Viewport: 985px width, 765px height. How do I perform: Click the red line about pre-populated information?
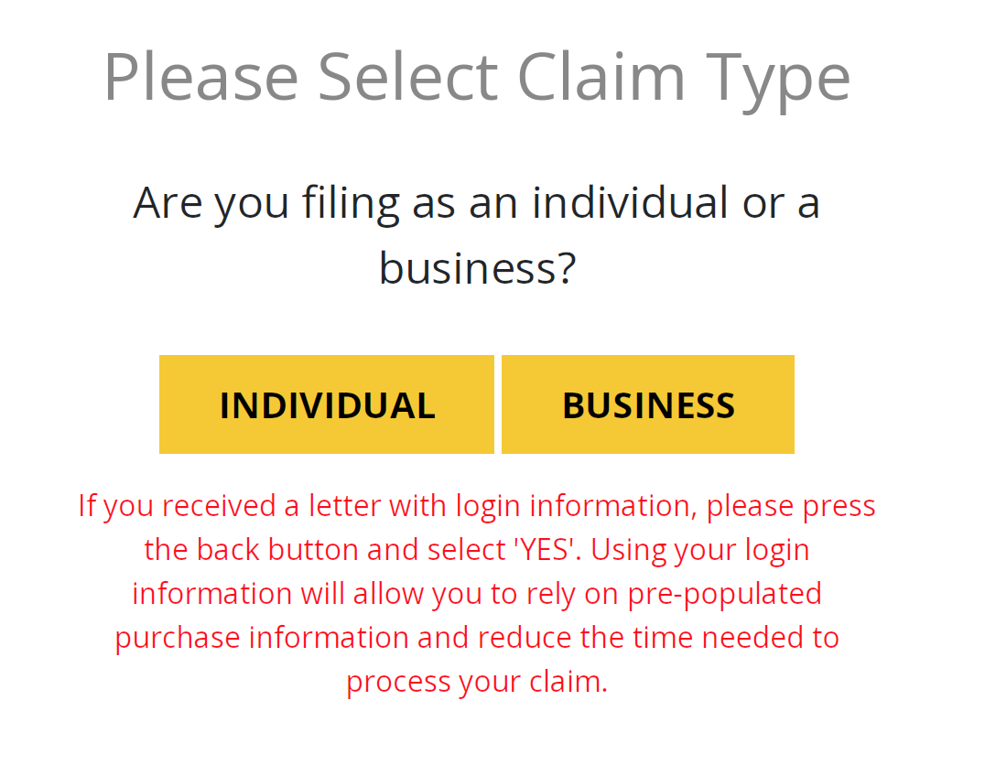tap(477, 594)
